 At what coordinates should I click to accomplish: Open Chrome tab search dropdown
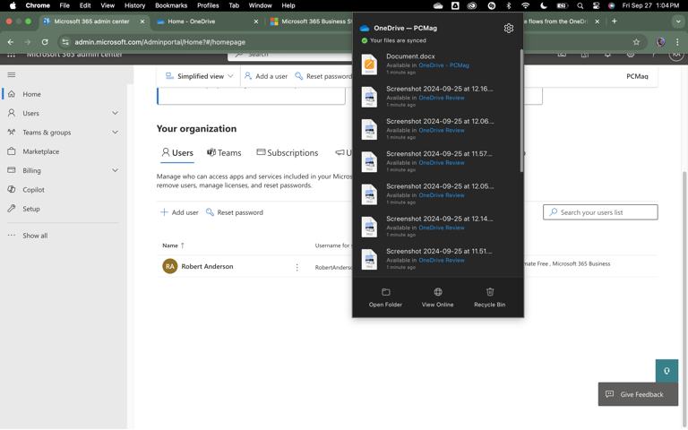tap(678, 21)
